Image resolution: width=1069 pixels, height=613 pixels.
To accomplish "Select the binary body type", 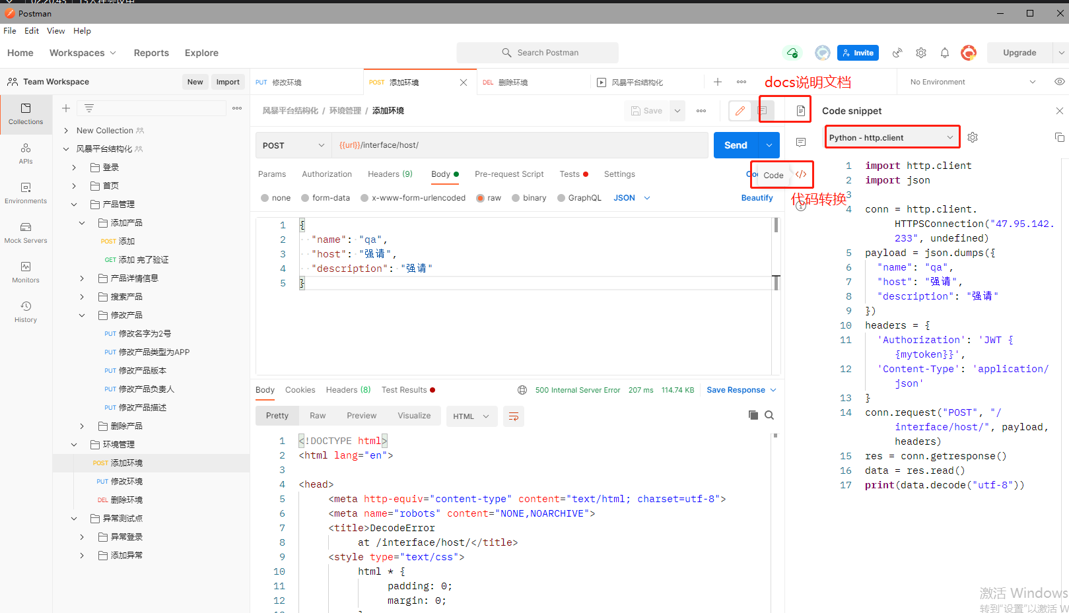I will pos(516,198).
